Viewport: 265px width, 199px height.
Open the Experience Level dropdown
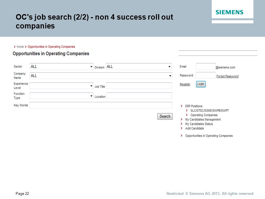pos(62,86)
